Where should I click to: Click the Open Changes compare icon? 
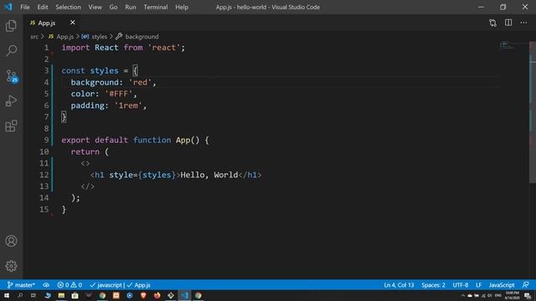pyautogui.click(x=492, y=23)
